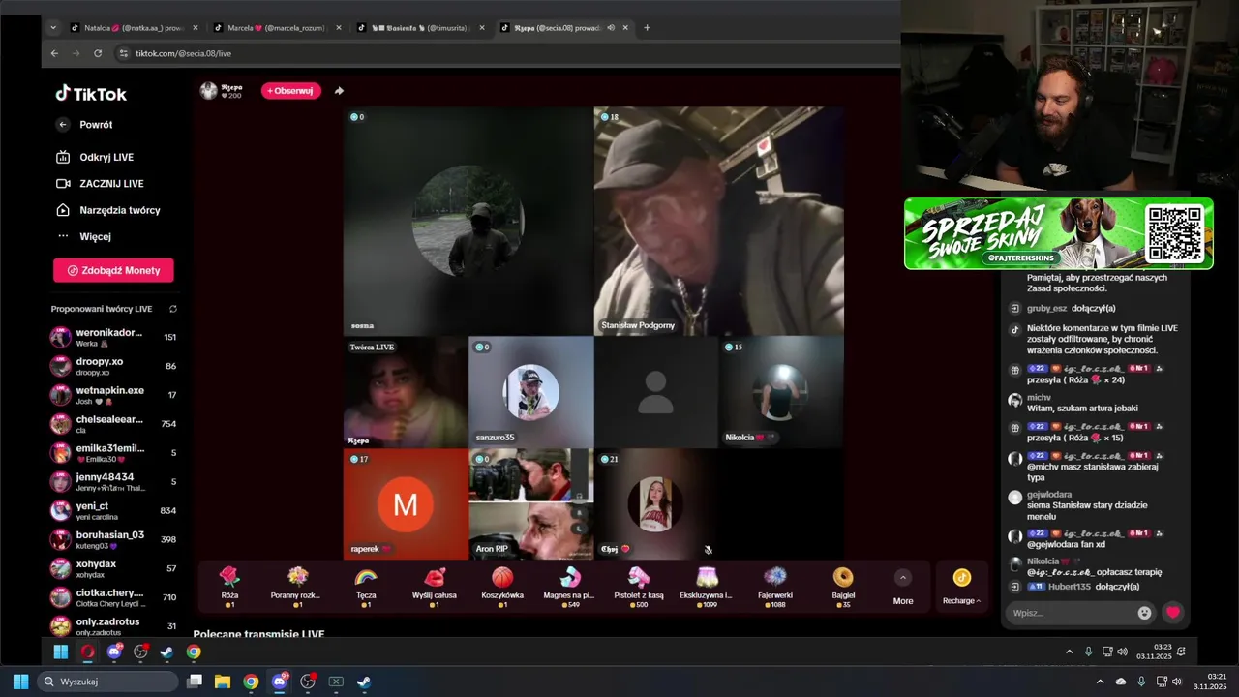Go back with the browser back arrow
The height and width of the screenshot is (697, 1239).
point(54,53)
